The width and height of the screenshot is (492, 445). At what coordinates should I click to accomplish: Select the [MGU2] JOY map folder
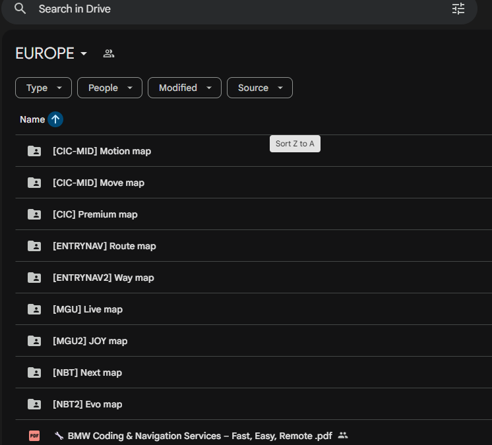pyautogui.click(x=90, y=341)
